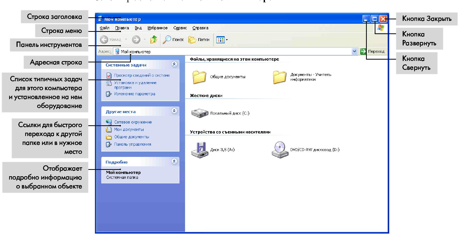Screen dimensions: 463x245
Task: Click Системная папка details text
Action: pos(122,178)
